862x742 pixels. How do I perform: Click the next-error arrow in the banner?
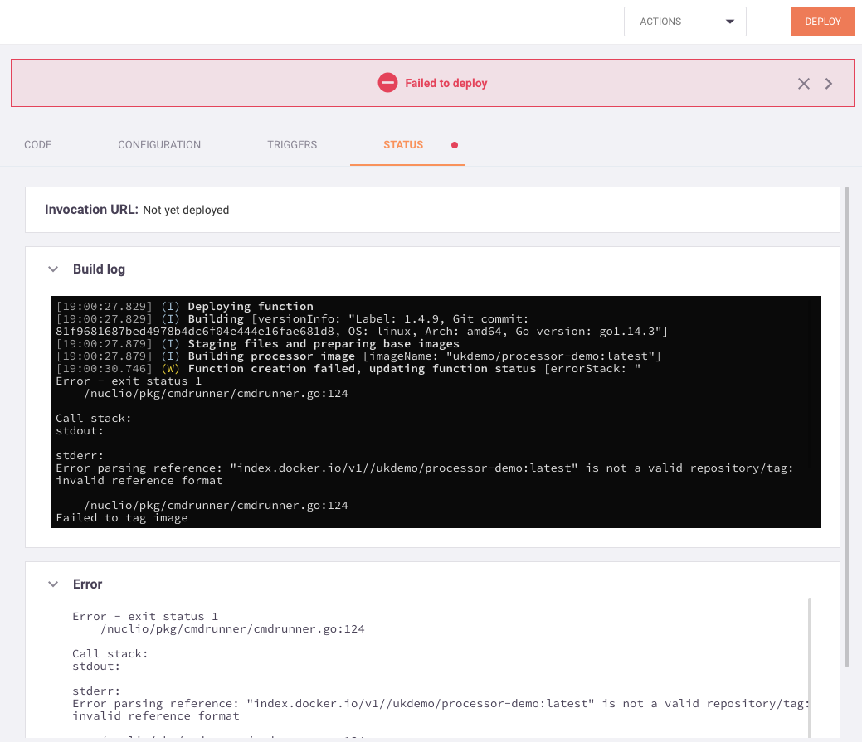click(x=828, y=83)
